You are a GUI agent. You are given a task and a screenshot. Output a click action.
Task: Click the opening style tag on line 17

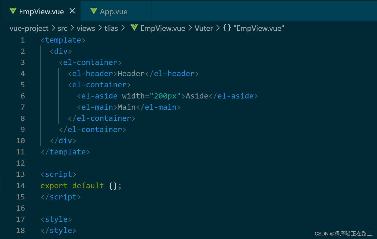point(56,219)
